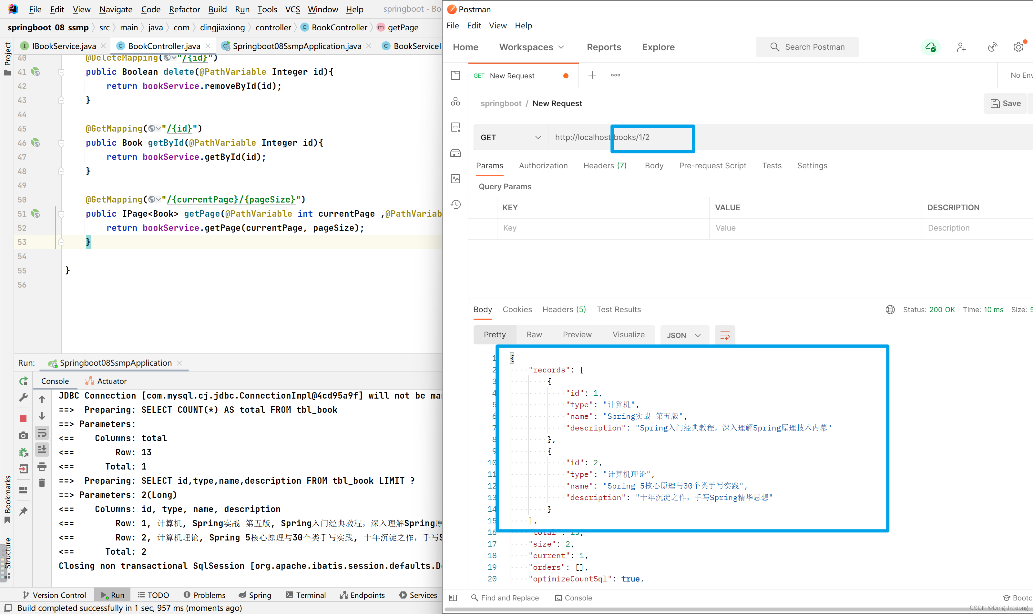Image resolution: width=1033 pixels, height=614 pixels.
Task: Click the Rerun application icon in Run panel
Action: [24, 381]
